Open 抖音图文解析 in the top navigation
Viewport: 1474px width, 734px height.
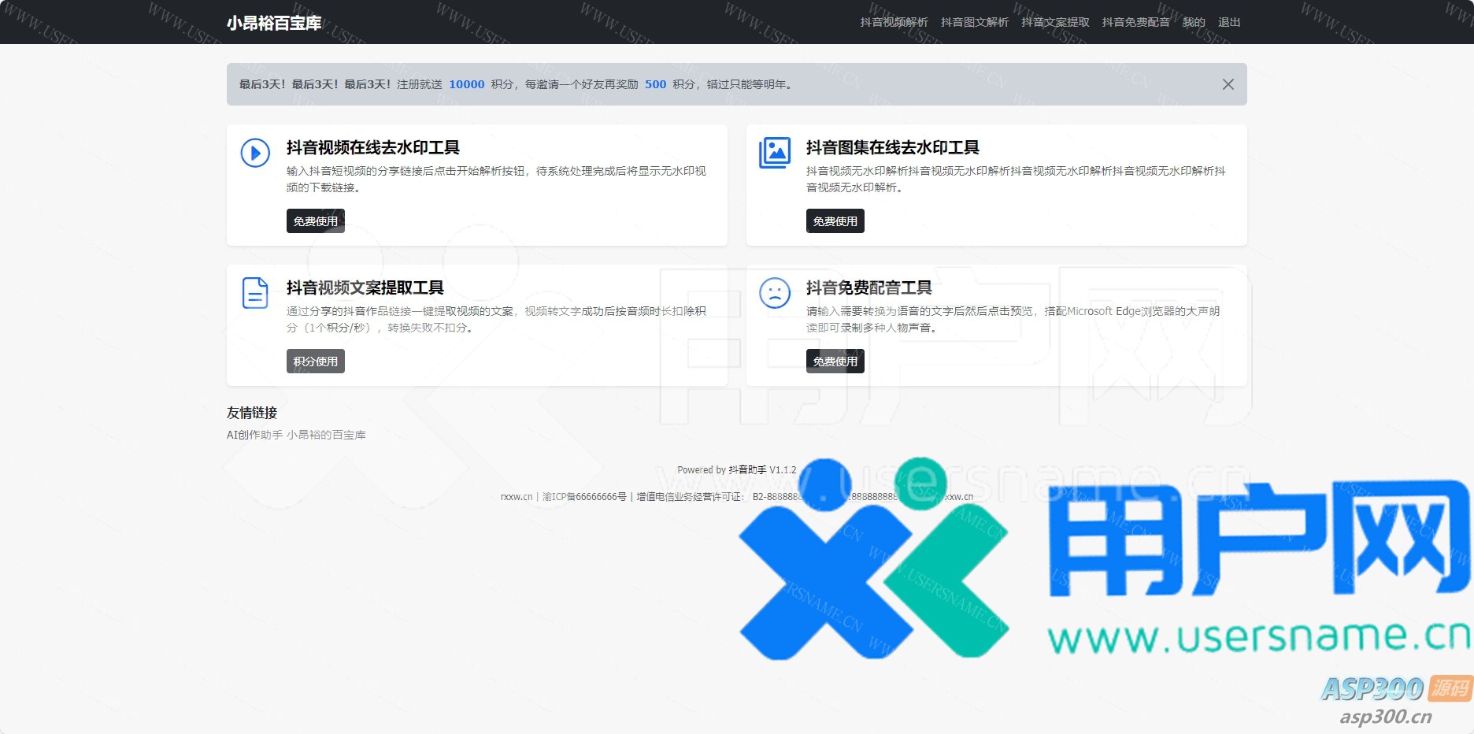[x=975, y=22]
